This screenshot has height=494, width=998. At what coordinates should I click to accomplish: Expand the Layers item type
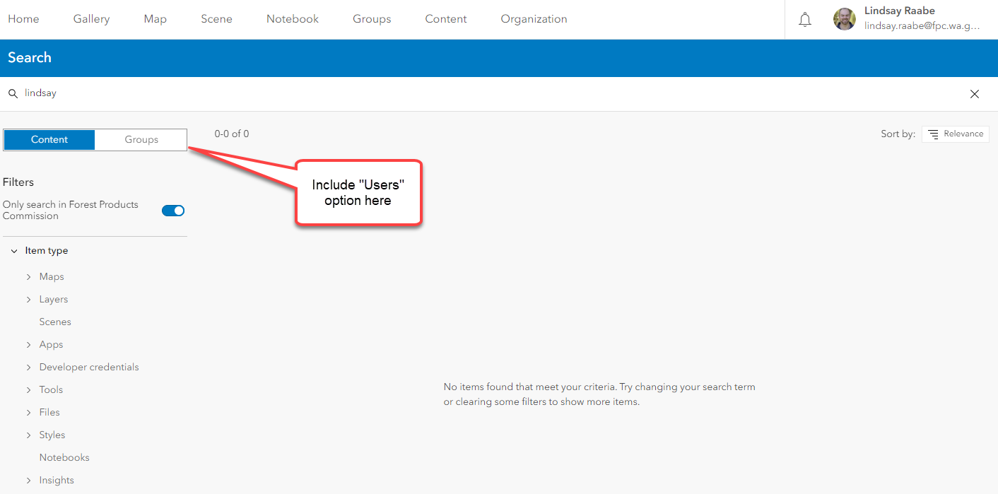(29, 300)
